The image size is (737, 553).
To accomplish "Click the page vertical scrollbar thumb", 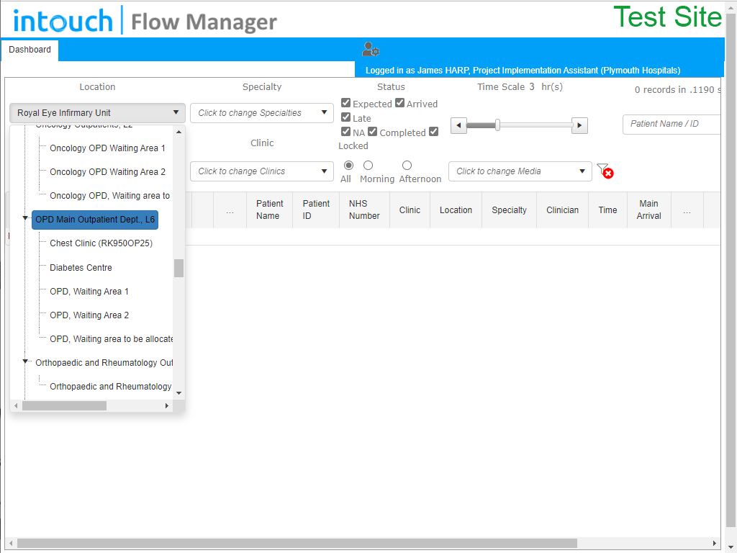I will [731, 271].
